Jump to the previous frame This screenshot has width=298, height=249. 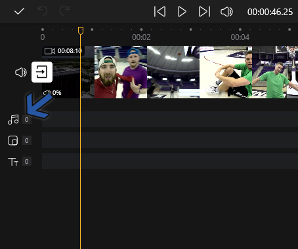click(x=160, y=12)
